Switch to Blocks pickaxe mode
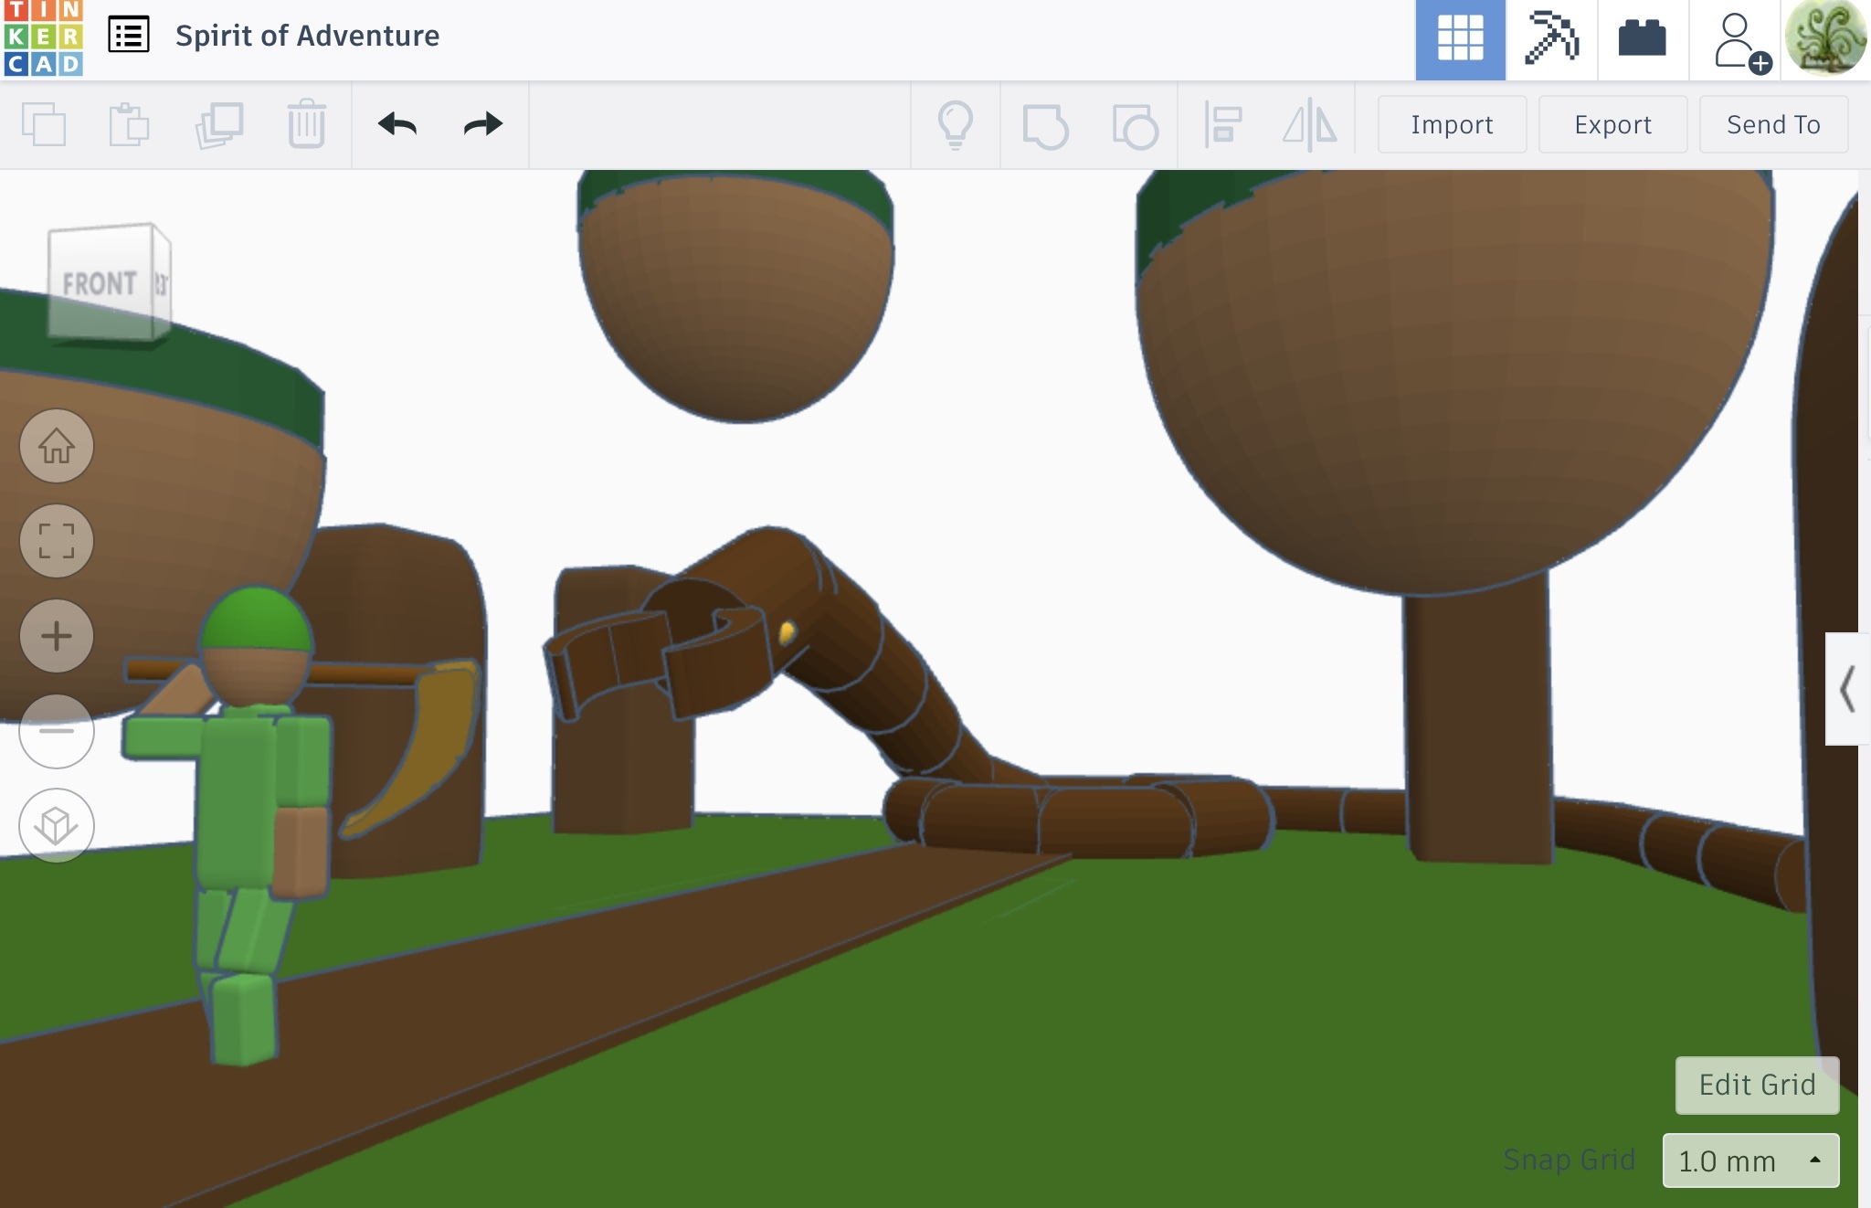Viewport: 1871px width, 1208px height. coord(1551,39)
